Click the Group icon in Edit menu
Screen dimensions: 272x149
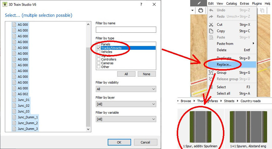[211, 73]
